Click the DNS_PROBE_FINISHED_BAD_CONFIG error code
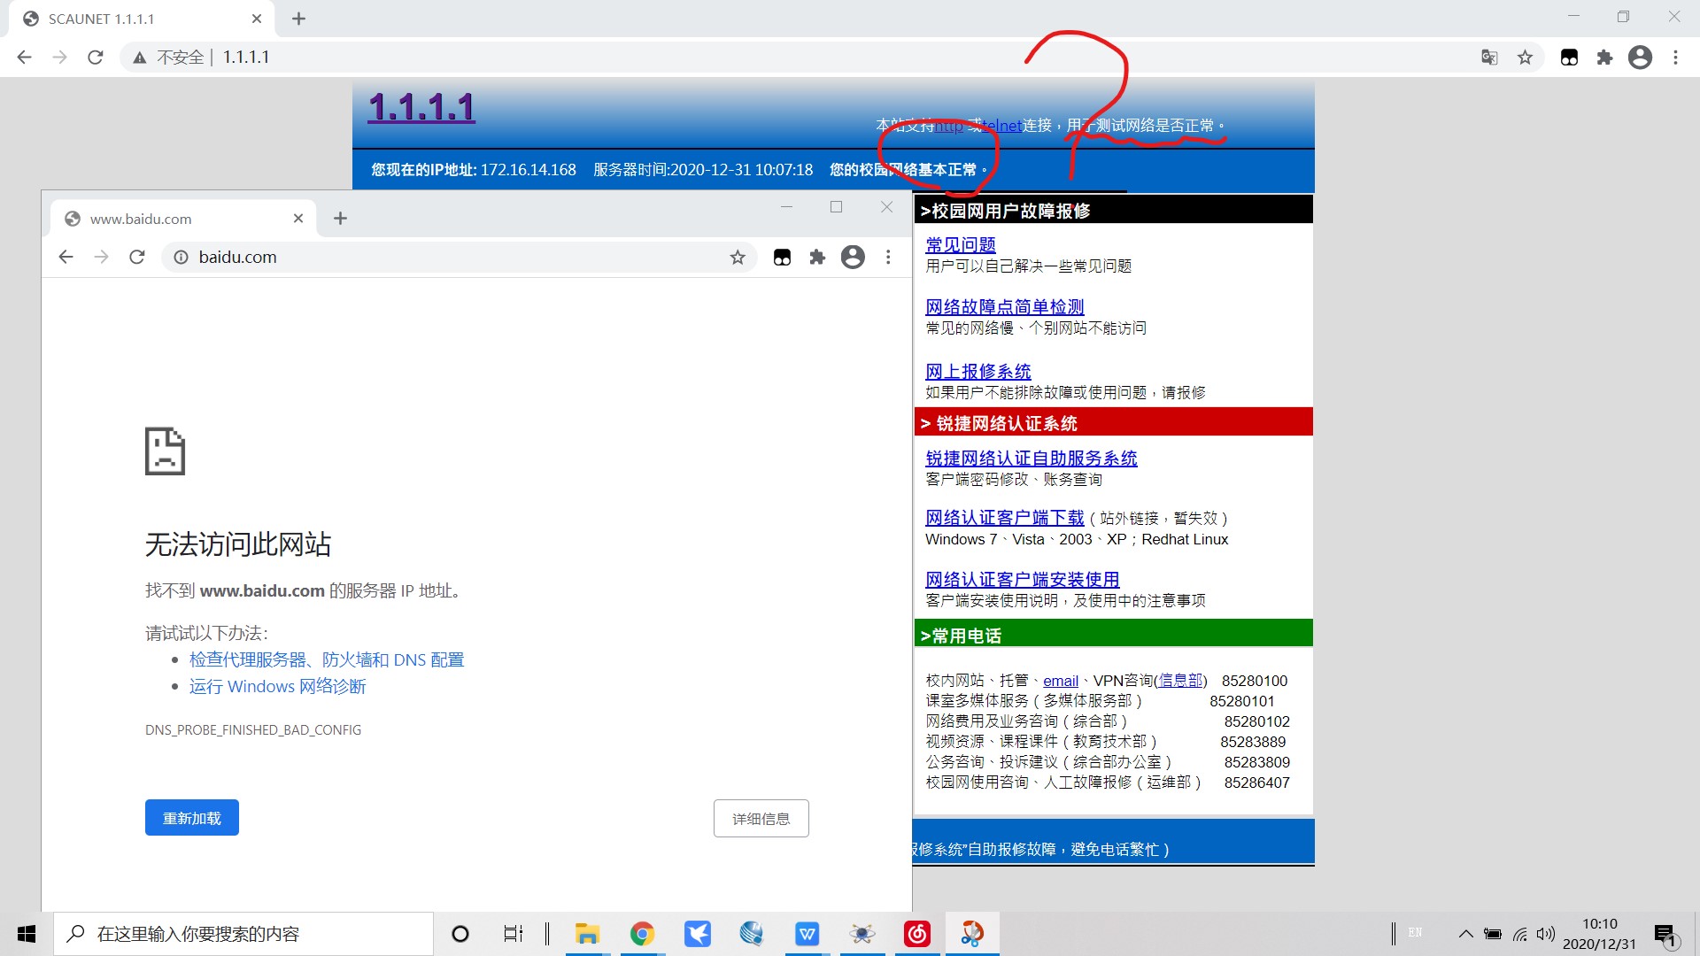 click(253, 729)
